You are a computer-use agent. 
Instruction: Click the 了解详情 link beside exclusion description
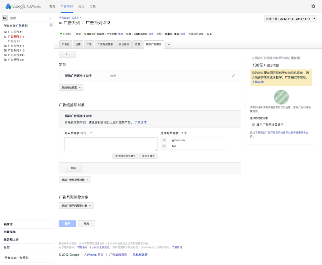[x=141, y=122]
